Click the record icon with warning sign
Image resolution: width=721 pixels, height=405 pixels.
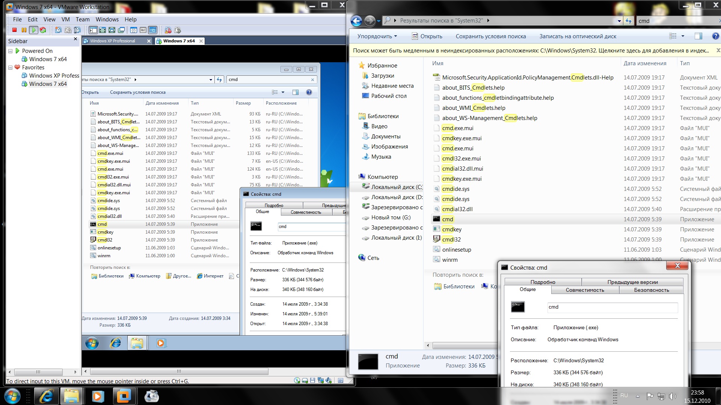(x=168, y=30)
